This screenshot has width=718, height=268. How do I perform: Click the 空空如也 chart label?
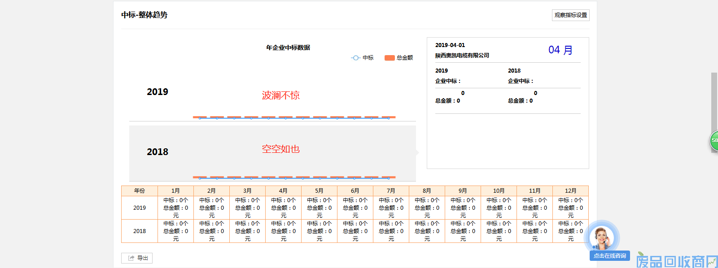tap(280, 149)
